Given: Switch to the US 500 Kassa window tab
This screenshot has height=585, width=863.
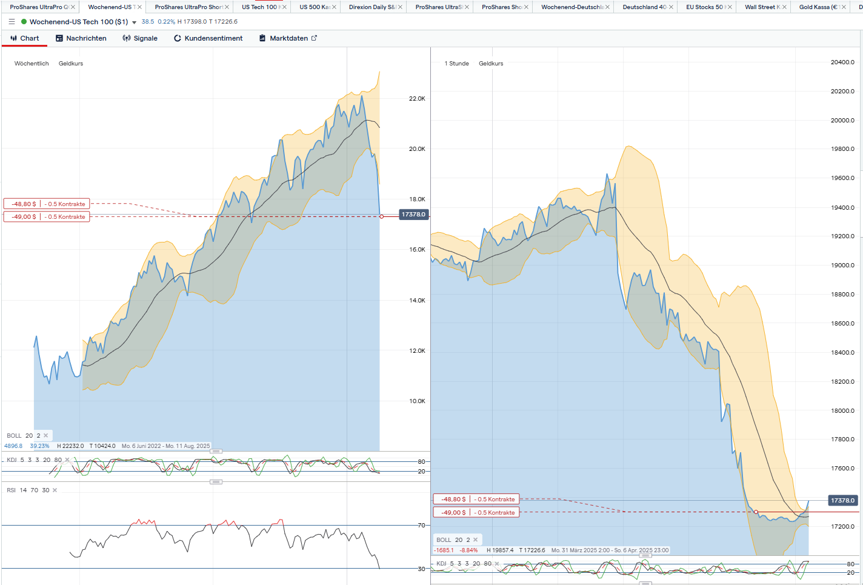Looking at the screenshot, I should coord(315,7).
